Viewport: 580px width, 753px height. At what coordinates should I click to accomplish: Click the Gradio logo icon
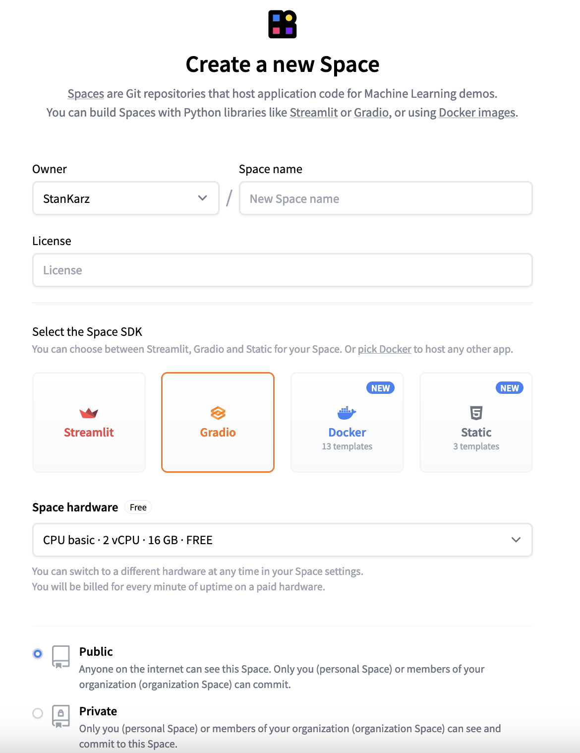click(218, 413)
